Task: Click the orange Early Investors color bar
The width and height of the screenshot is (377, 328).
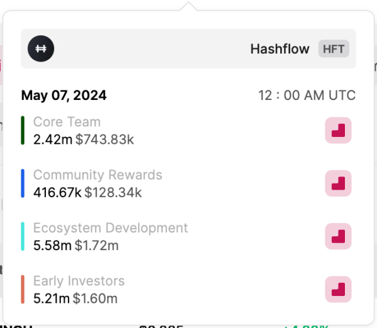Action: pos(23,289)
